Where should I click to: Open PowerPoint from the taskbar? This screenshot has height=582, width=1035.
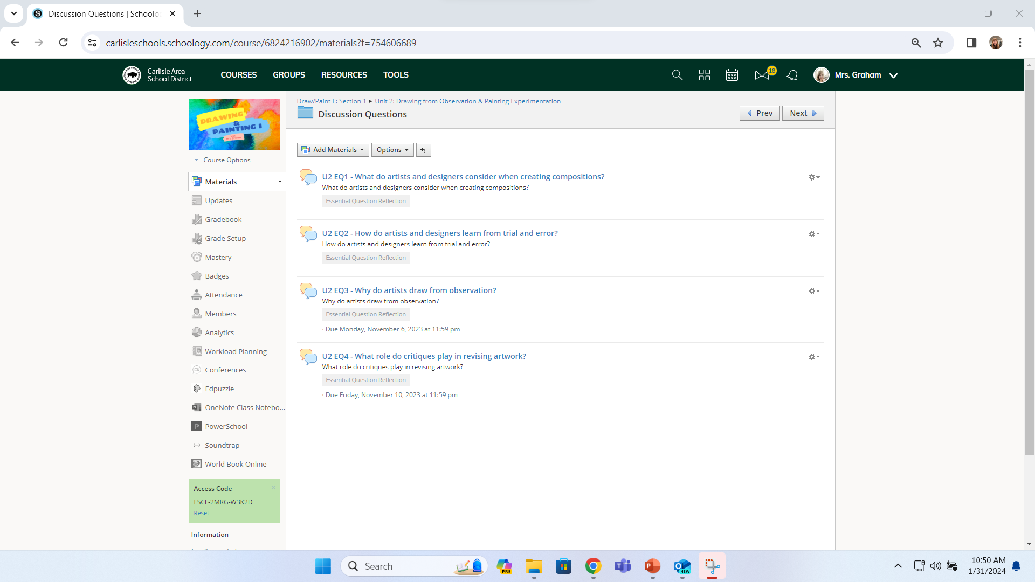click(652, 566)
